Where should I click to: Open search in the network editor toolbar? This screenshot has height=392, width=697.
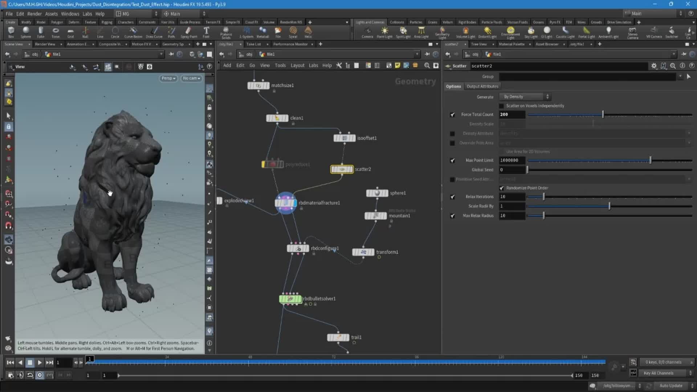coord(427,66)
